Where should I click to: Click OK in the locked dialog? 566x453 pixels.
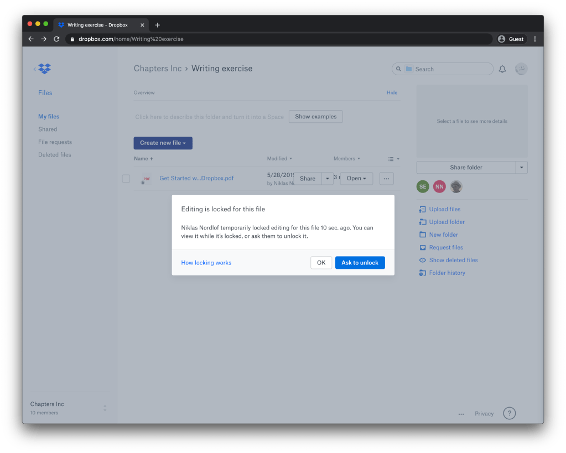[x=321, y=263]
